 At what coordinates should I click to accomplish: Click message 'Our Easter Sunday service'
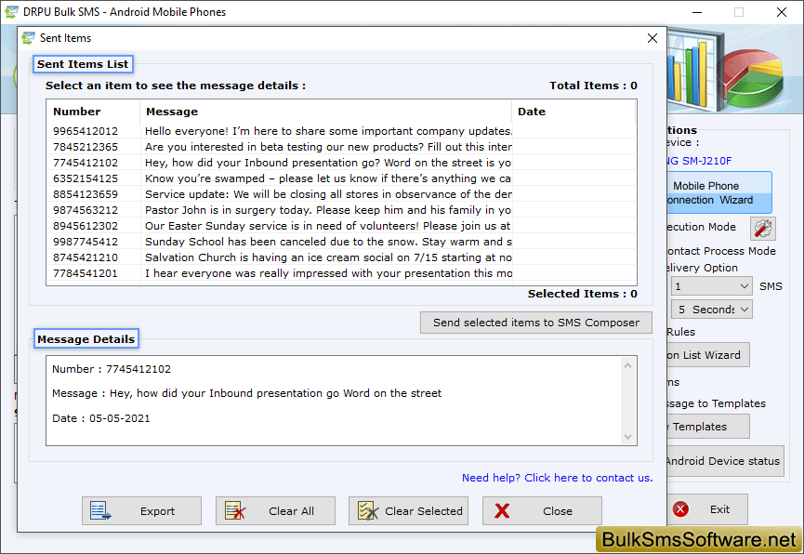pyautogui.click(x=328, y=226)
